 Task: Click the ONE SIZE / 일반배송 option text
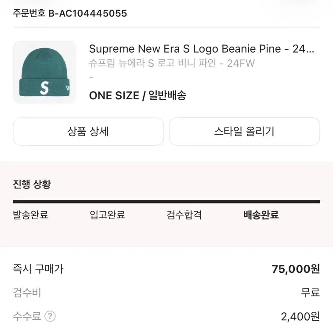click(138, 95)
